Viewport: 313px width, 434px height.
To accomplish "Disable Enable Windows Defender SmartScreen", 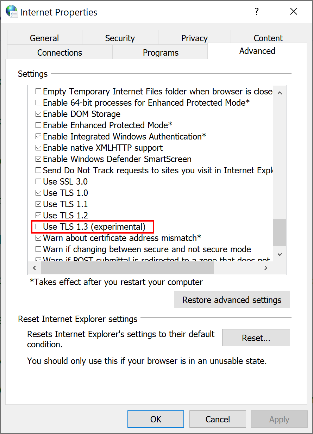I will click(38, 159).
